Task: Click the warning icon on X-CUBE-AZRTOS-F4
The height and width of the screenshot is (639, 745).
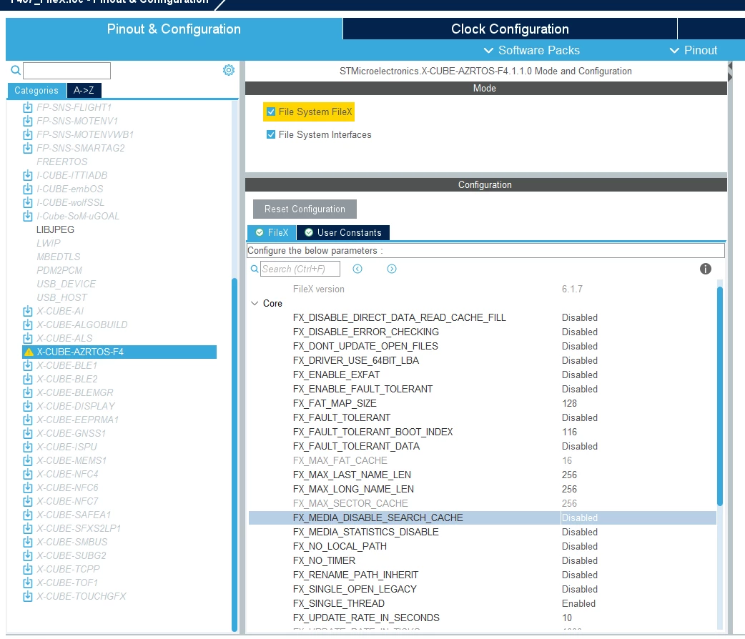Action: click(29, 352)
